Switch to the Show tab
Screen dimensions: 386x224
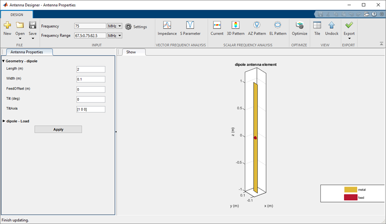131,52
